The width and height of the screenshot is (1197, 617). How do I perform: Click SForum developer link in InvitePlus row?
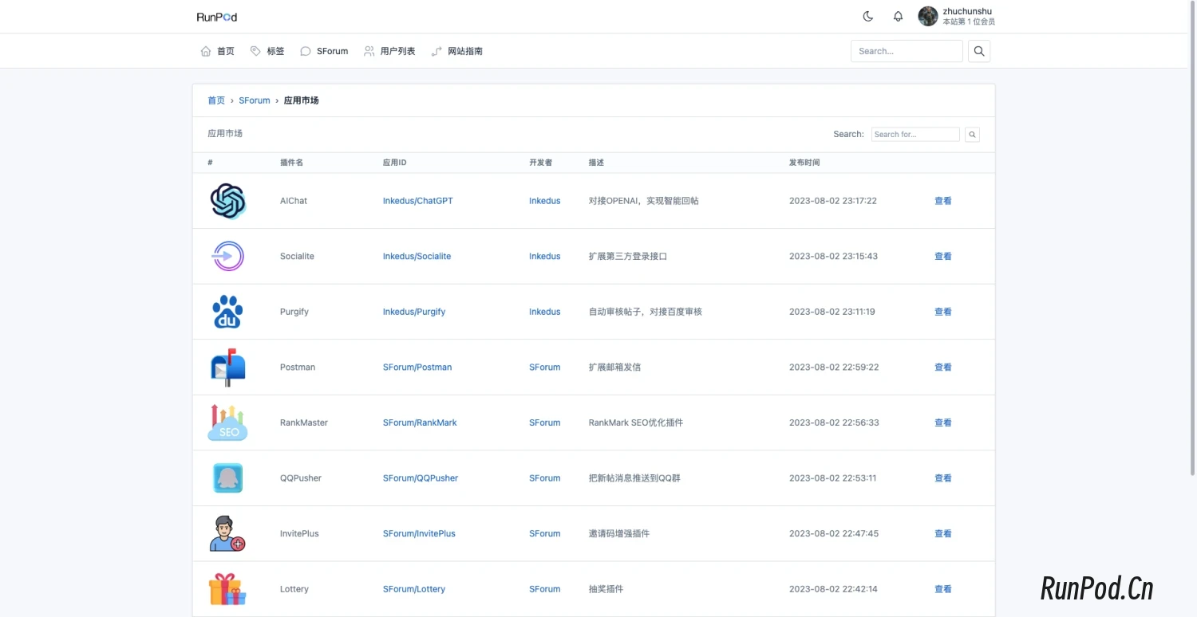coord(545,533)
